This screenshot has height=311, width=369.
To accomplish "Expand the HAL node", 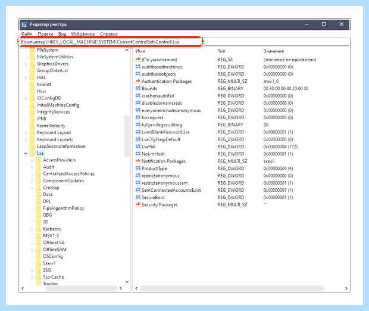I will pyautogui.click(x=26, y=77).
